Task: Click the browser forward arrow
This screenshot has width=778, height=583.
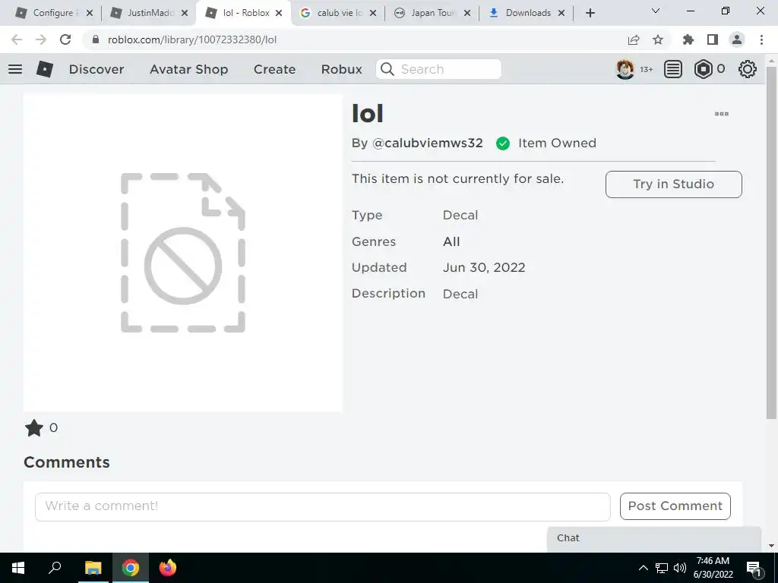Action: point(41,39)
